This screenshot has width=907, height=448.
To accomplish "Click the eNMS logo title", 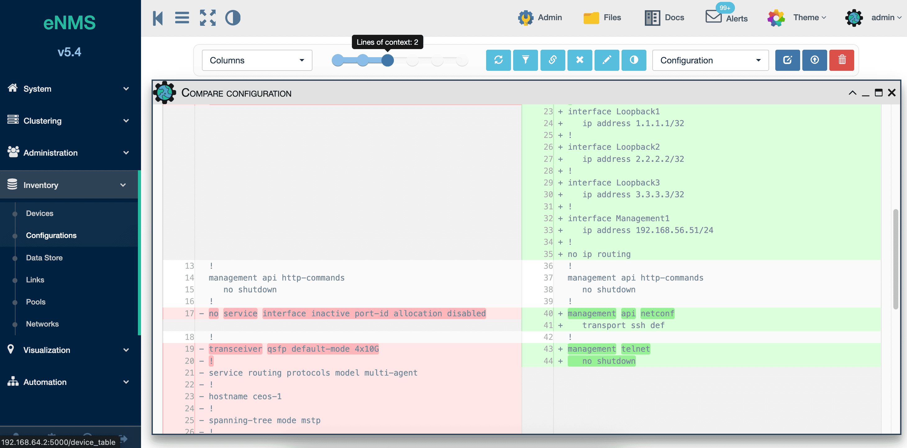I will 69,23.
